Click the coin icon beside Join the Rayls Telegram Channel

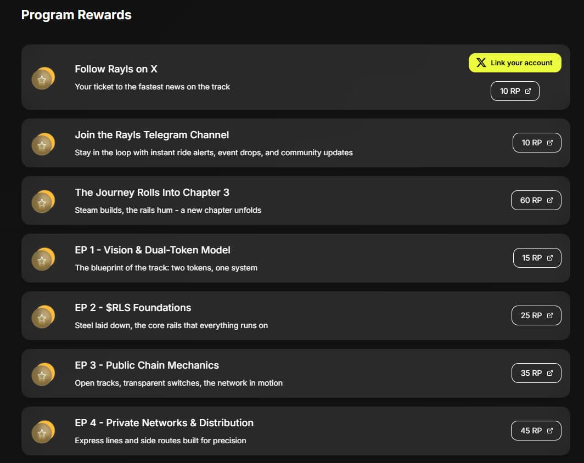click(43, 144)
